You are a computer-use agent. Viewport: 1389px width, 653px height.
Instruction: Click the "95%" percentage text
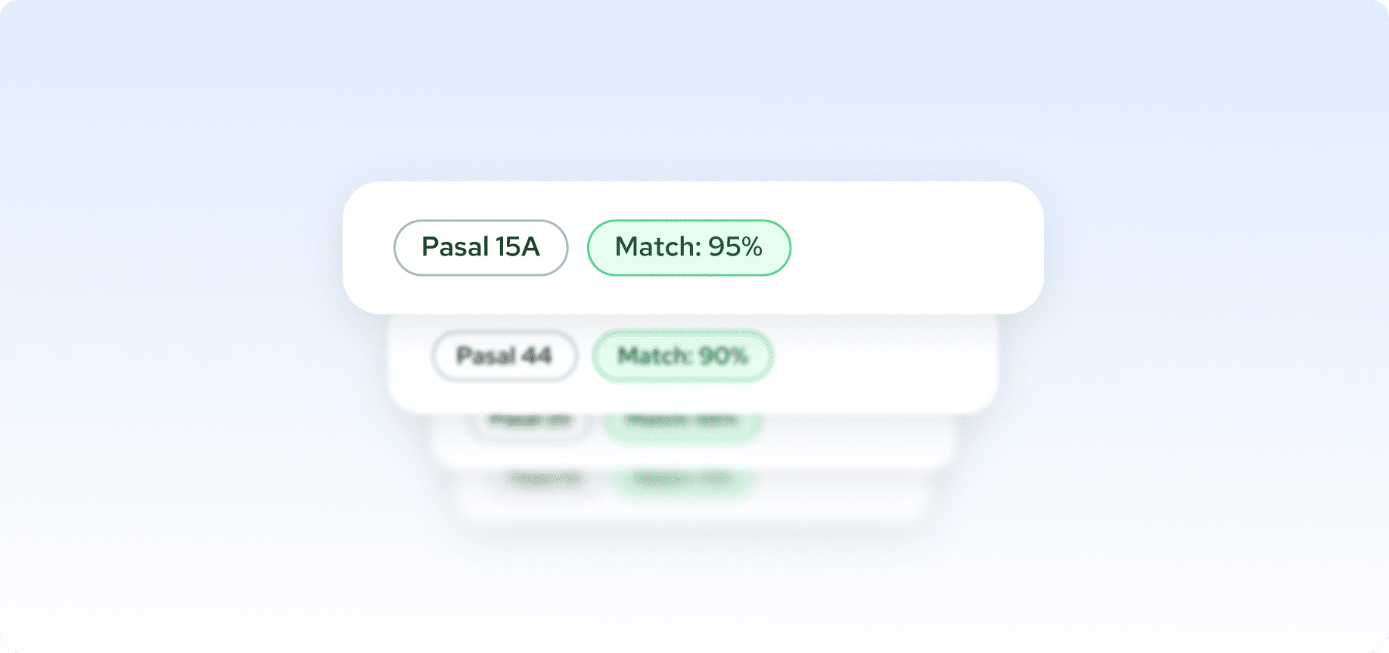coord(735,247)
